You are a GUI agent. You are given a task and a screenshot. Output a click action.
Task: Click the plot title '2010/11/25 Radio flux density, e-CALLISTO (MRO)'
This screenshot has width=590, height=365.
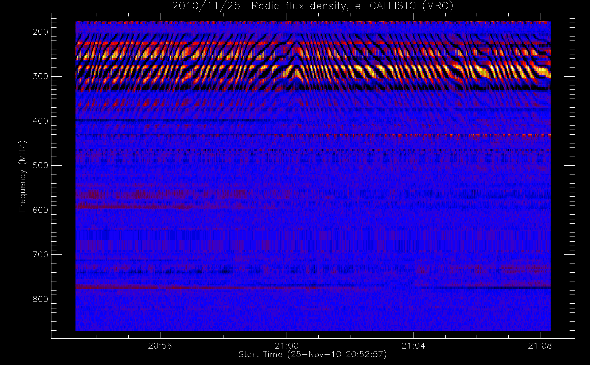coord(313,6)
